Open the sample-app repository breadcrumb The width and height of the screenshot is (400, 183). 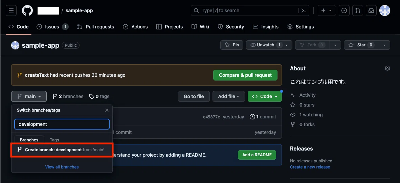[79, 10]
